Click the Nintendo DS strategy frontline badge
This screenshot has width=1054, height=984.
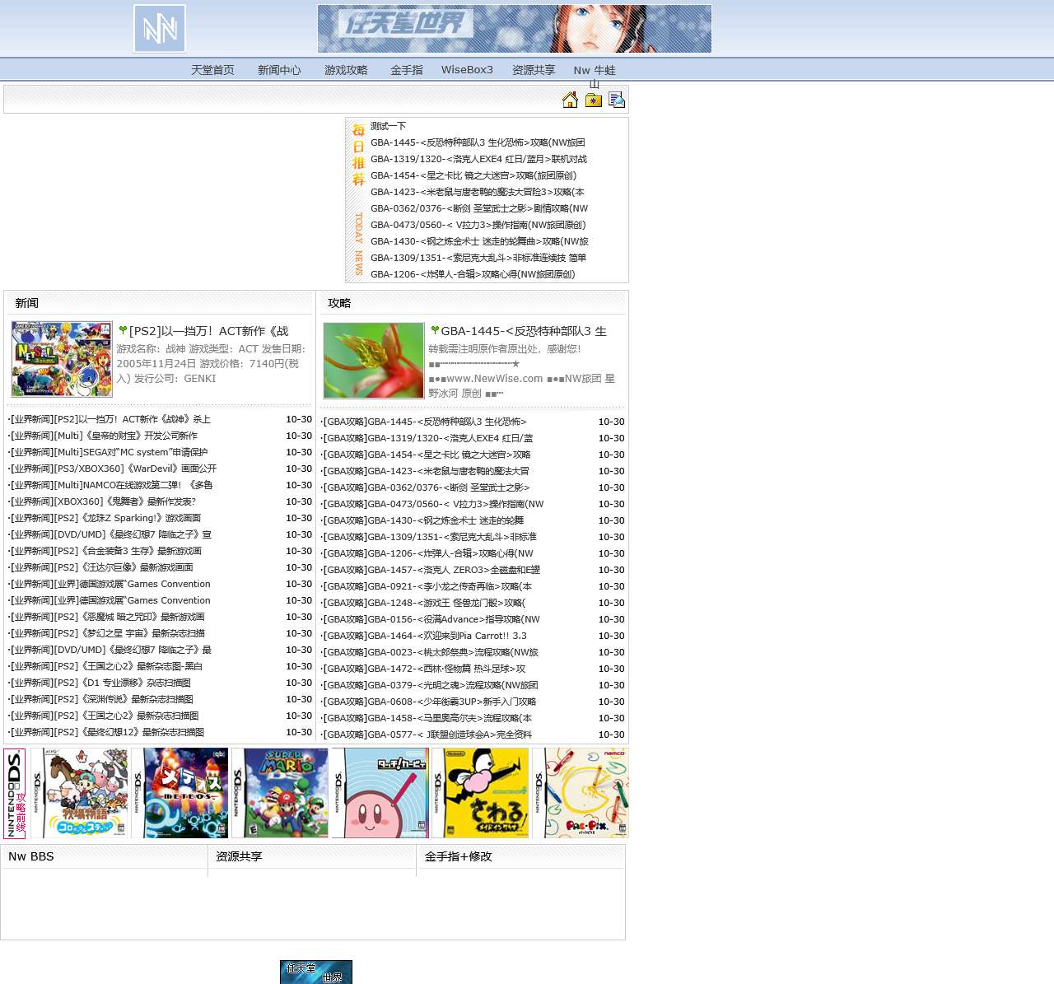[15, 793]
